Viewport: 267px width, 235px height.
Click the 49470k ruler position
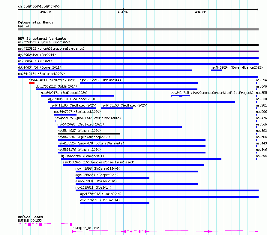(x=123, y=12)
